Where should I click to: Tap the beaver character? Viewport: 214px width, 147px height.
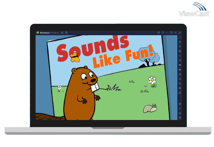(x=82, y=93)
